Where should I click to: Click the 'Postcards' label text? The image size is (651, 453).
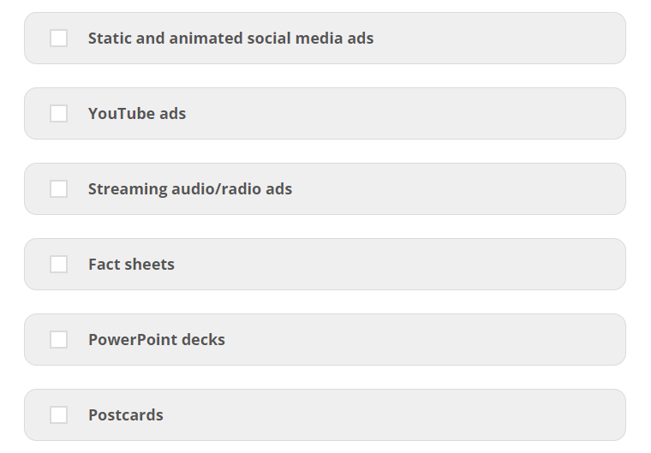[126, 415]
